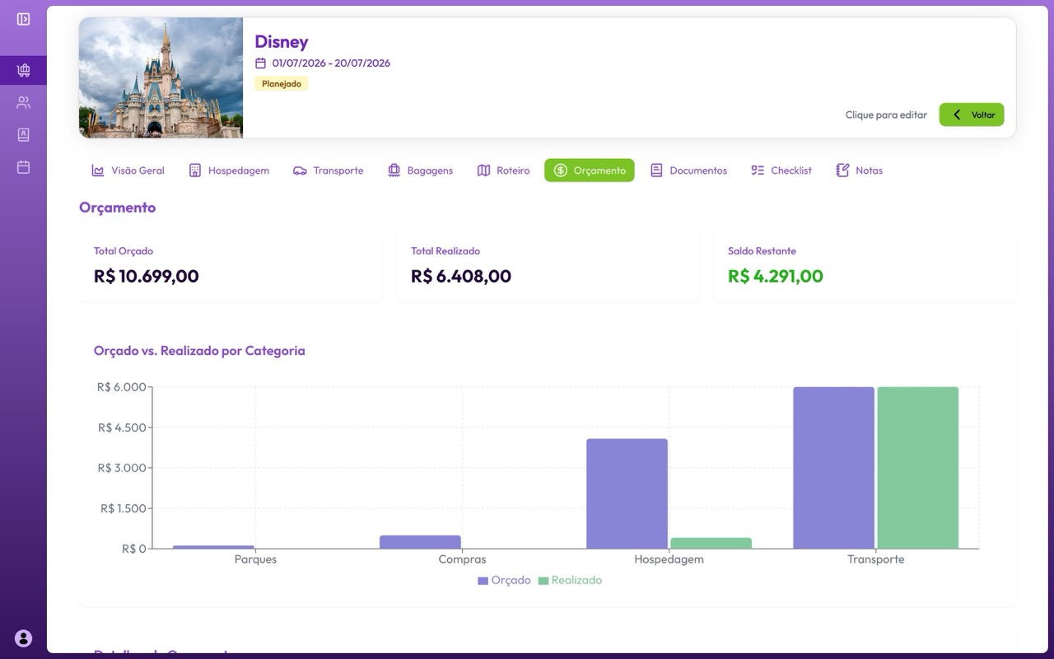Screen dimensions: 1054x659
Task: Toggle the Orçado legend color swatch
Action: 483,581
